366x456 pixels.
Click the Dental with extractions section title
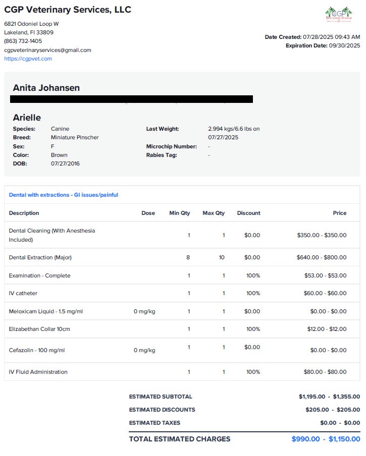(x=64, y=195)
